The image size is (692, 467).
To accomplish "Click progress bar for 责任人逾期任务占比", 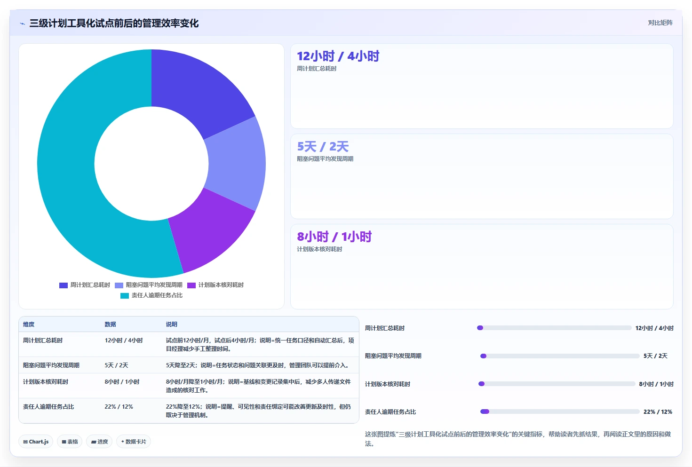I will (x=560, y=412).
